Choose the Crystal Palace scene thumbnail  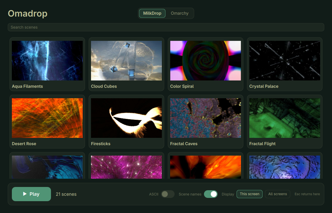tap(285, 61)
